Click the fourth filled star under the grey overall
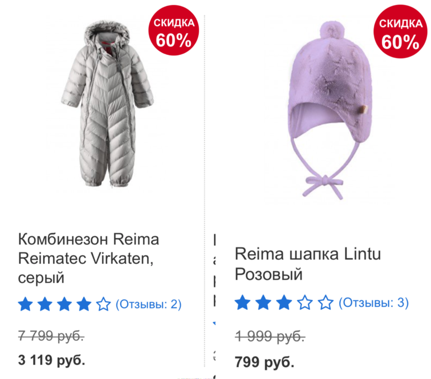 (x=83, y=305)
